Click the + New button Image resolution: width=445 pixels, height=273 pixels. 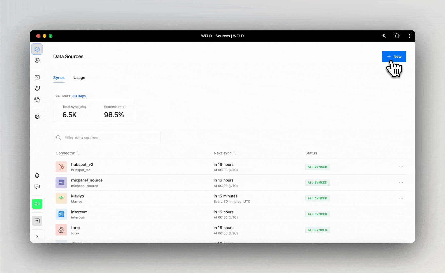pos(394,56)
